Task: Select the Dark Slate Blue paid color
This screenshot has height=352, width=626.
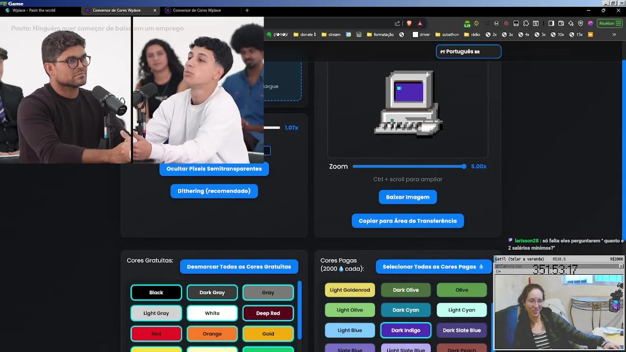Action: click(x=462, y=330)
